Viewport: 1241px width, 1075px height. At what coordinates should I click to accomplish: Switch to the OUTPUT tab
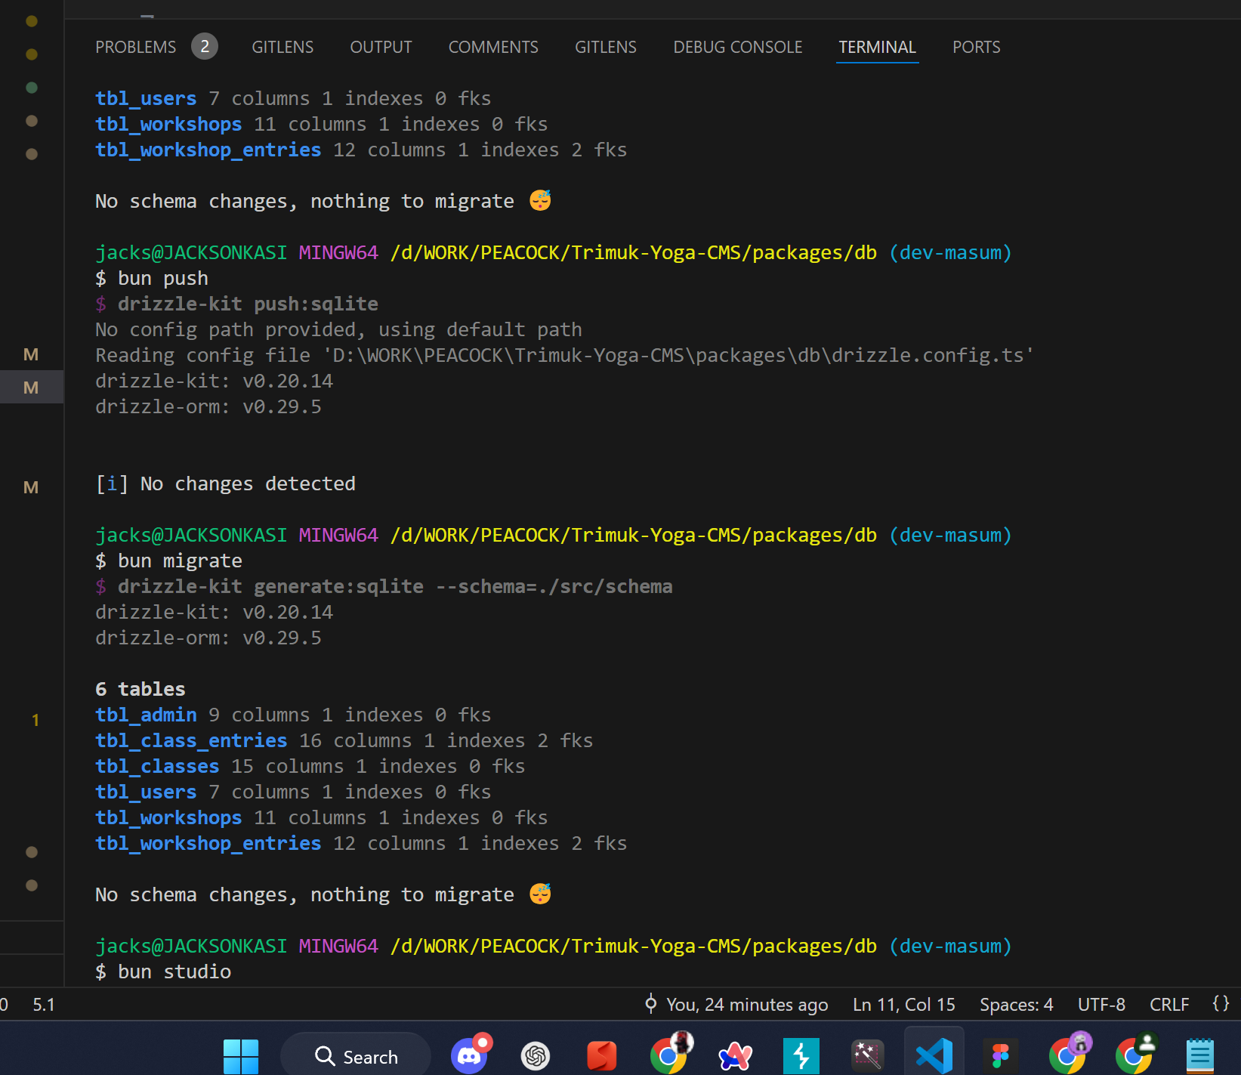(x=381, y=47)
